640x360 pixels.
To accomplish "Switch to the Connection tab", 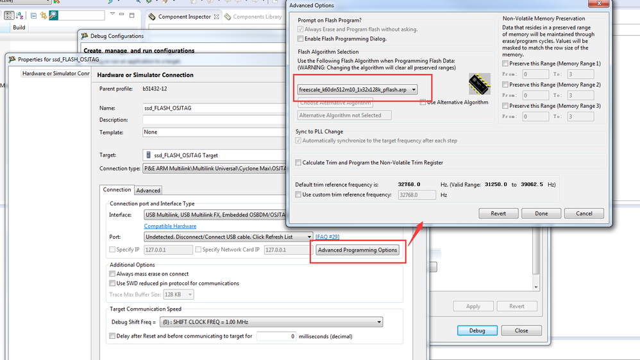I will pos(117,190).
